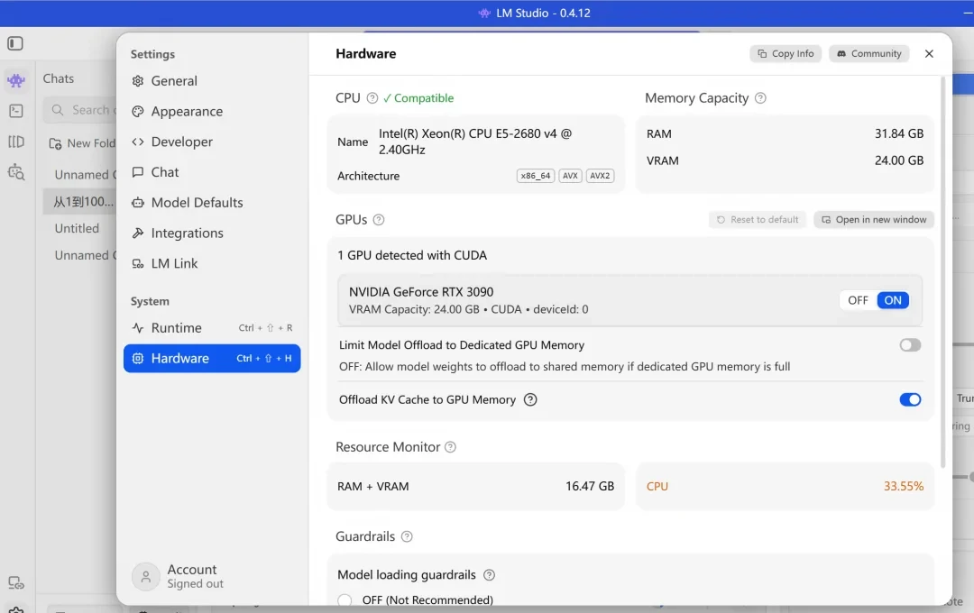The height and width of the screenshot is (613, 974).
Task: Click the LM Link icon near the window's bottom-left corner
Action: tap(16, 583)
